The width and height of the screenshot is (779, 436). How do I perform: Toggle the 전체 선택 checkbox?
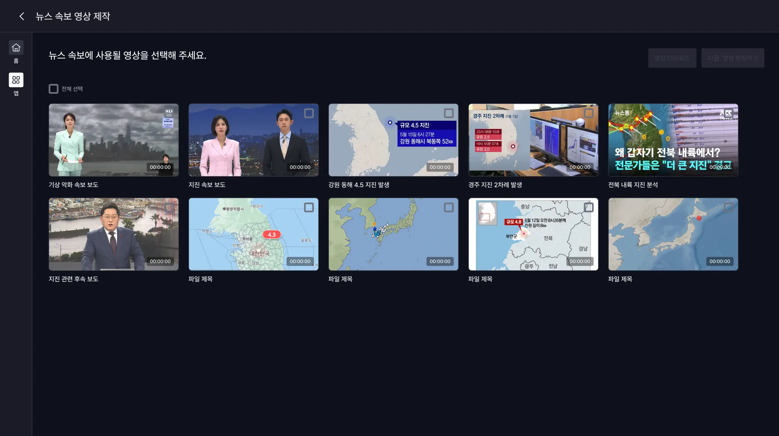point(54,89)
